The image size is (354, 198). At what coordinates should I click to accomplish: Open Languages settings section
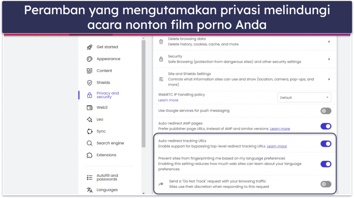[107, 190]
